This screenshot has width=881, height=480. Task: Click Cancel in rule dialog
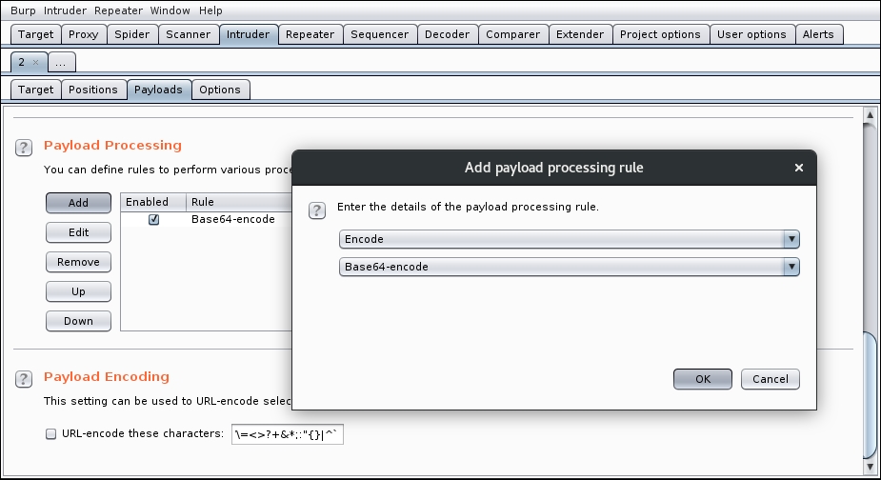771,379
